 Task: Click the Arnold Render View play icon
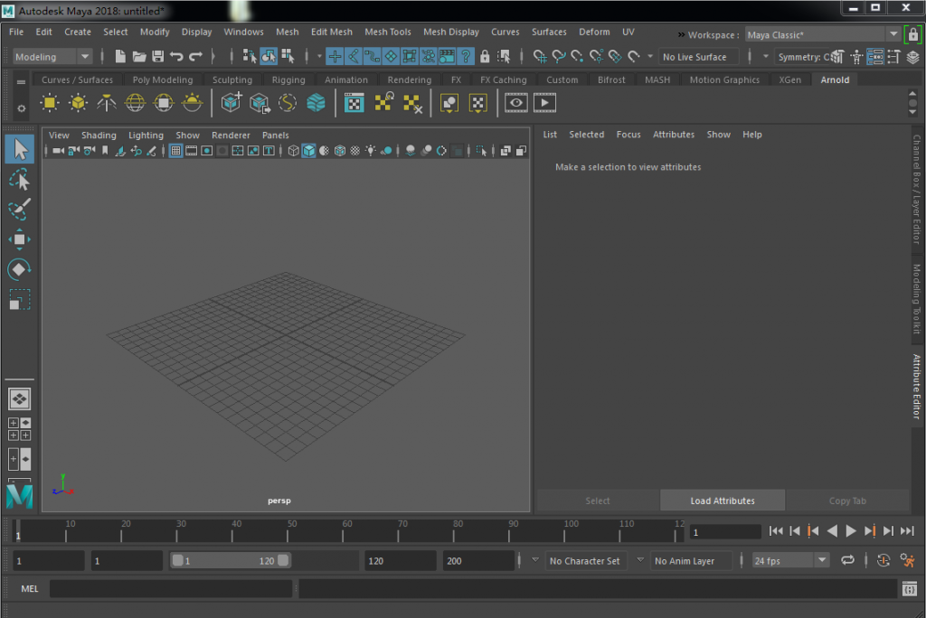[x=544, y=103]
